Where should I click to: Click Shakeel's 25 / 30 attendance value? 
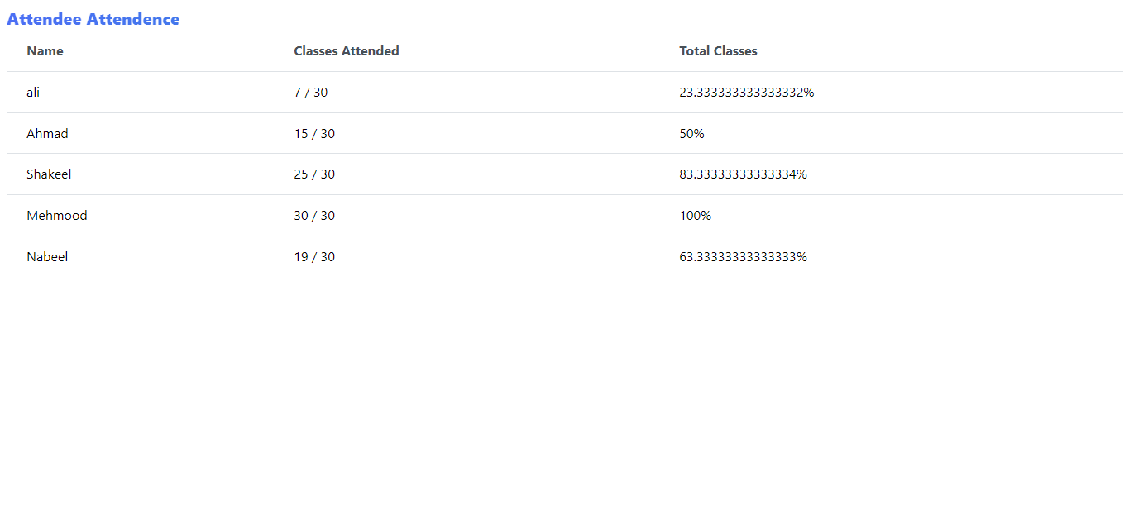[x=314, y=174]
